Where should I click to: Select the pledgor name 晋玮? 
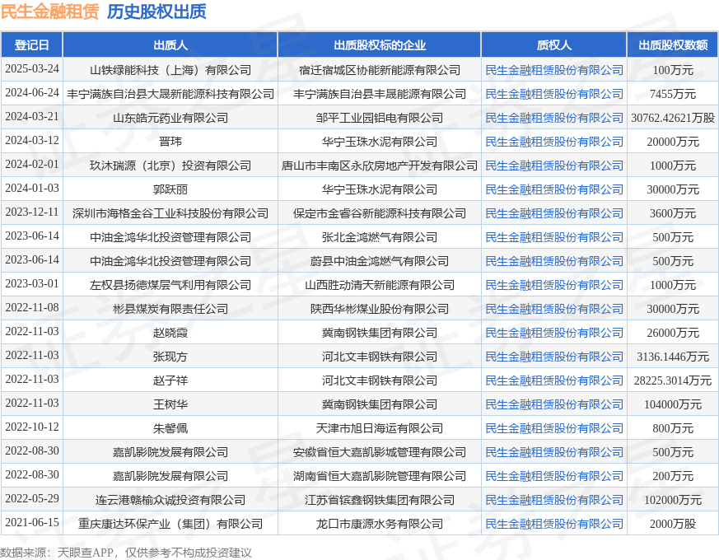170,142
